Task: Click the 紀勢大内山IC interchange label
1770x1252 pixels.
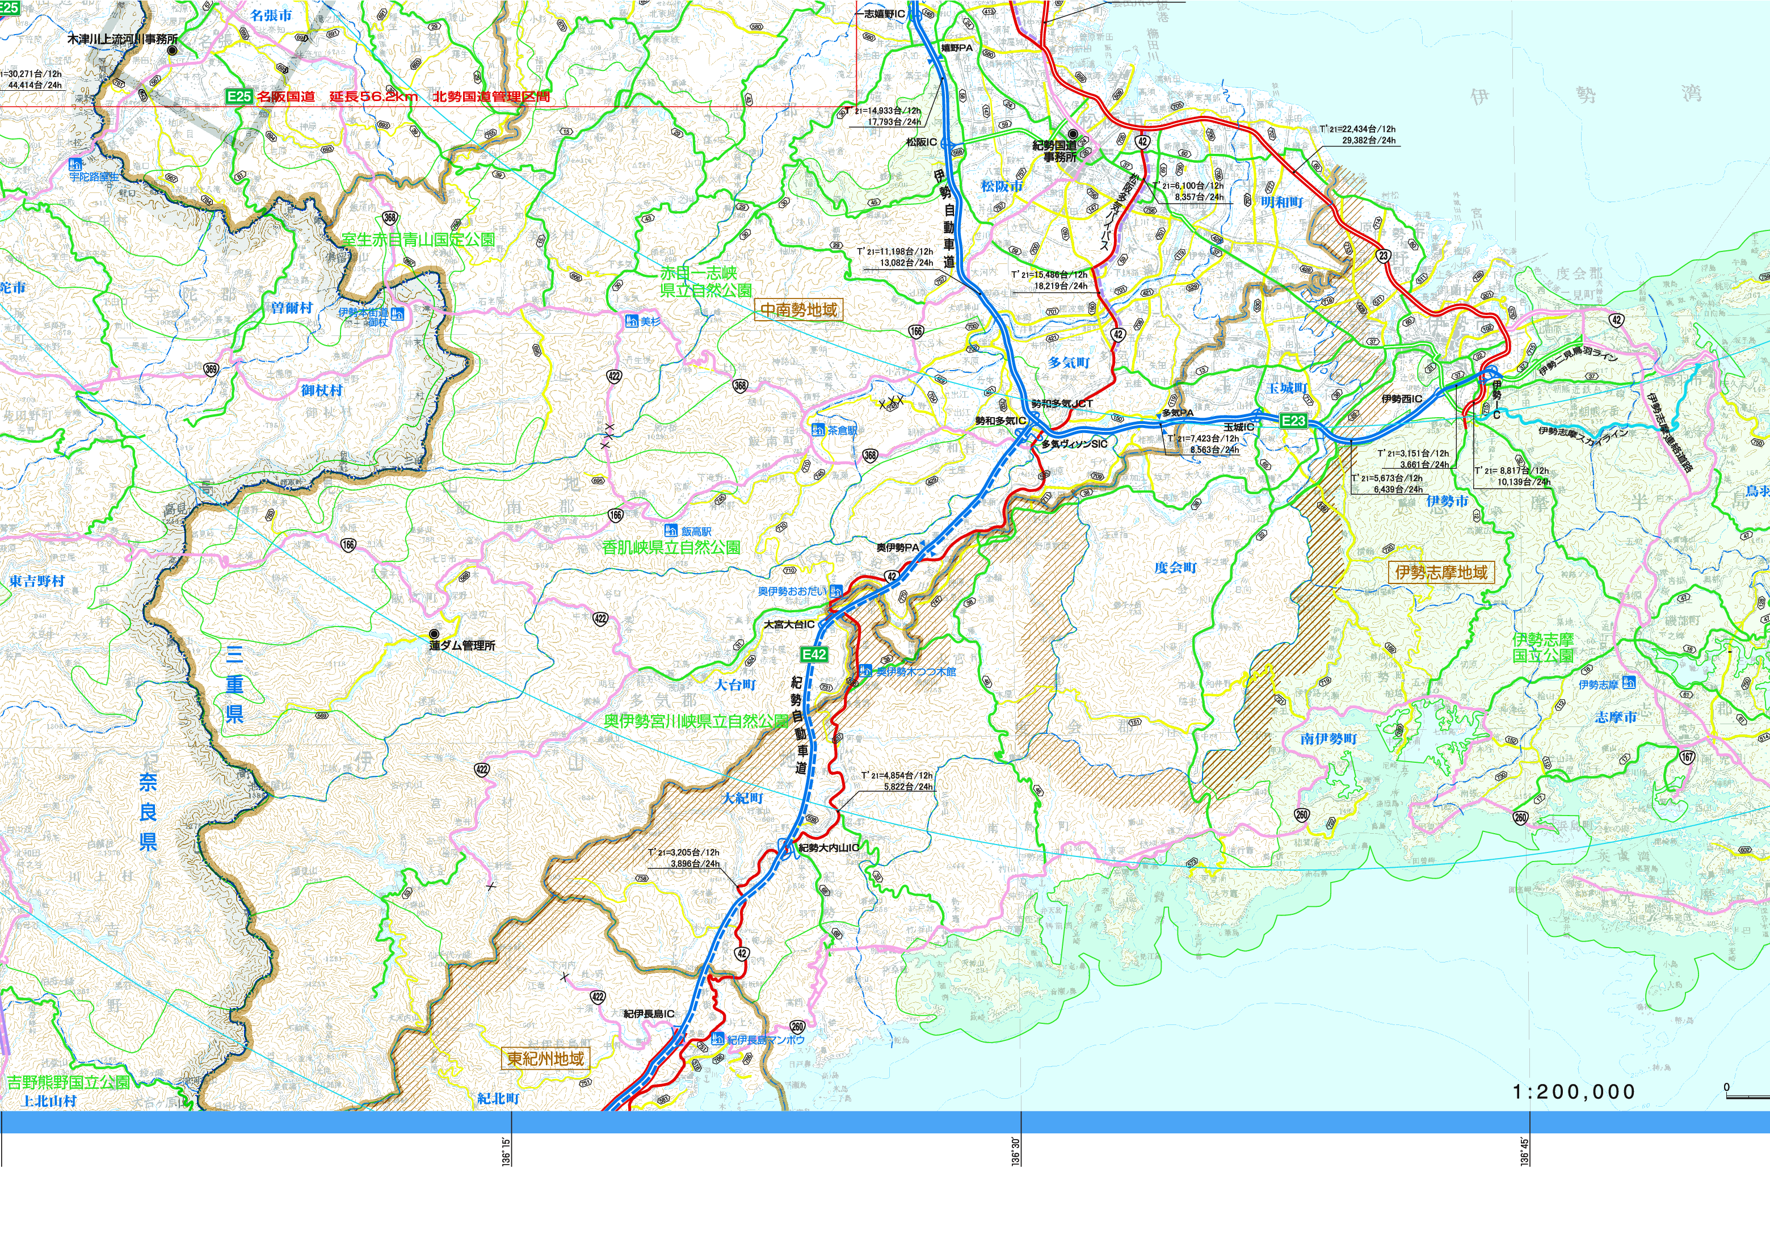Action: click(830, 847)
